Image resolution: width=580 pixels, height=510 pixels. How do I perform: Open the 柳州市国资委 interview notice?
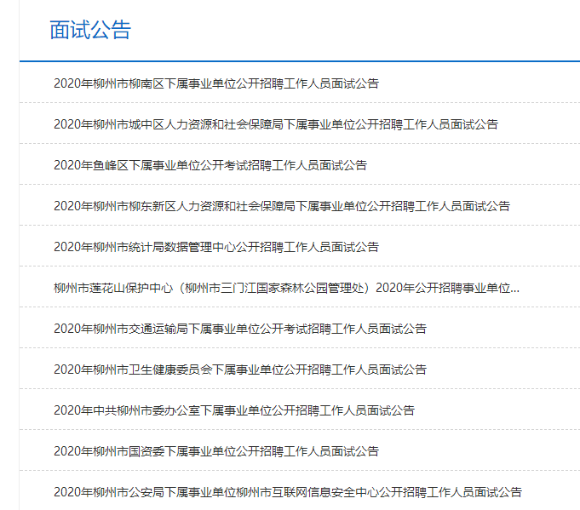click(x=216, y=451)
